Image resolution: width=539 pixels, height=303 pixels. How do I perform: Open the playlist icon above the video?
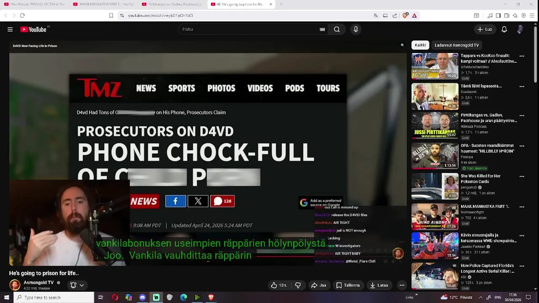tap(402, 45)
